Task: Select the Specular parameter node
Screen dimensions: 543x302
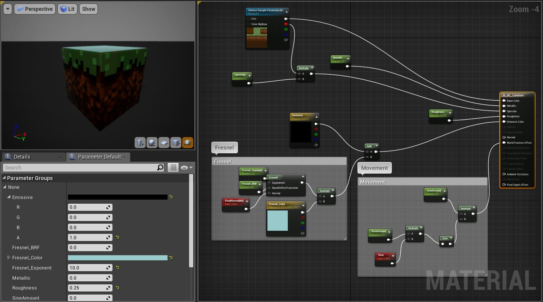Action: pos(242,79)
